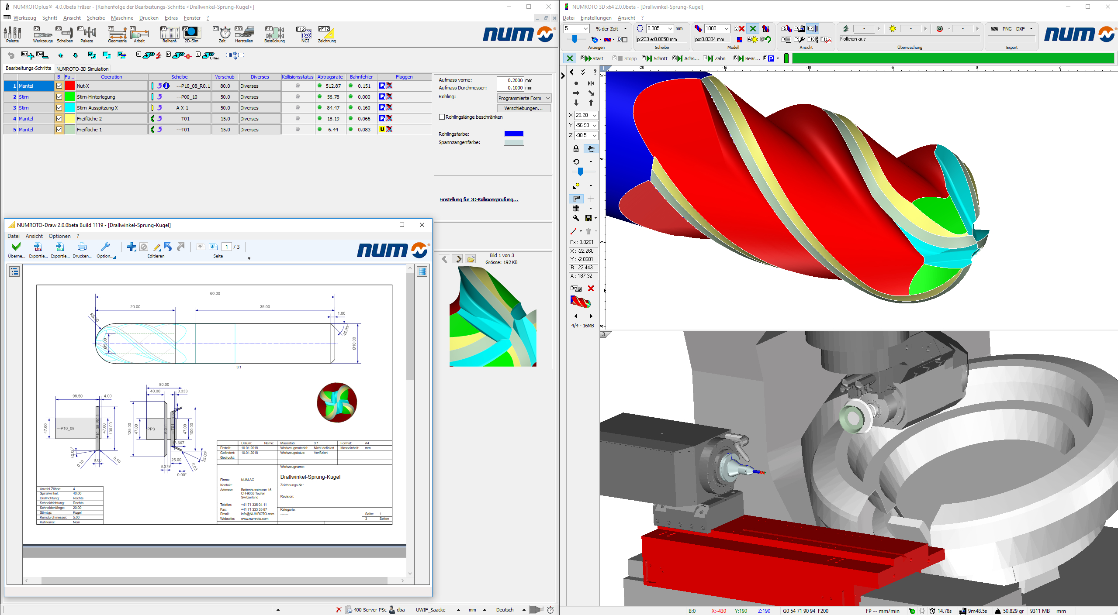Open Werkzeug menu in NUMROTOplus
The image size is (1118, 615).
[x=24, y=18]
